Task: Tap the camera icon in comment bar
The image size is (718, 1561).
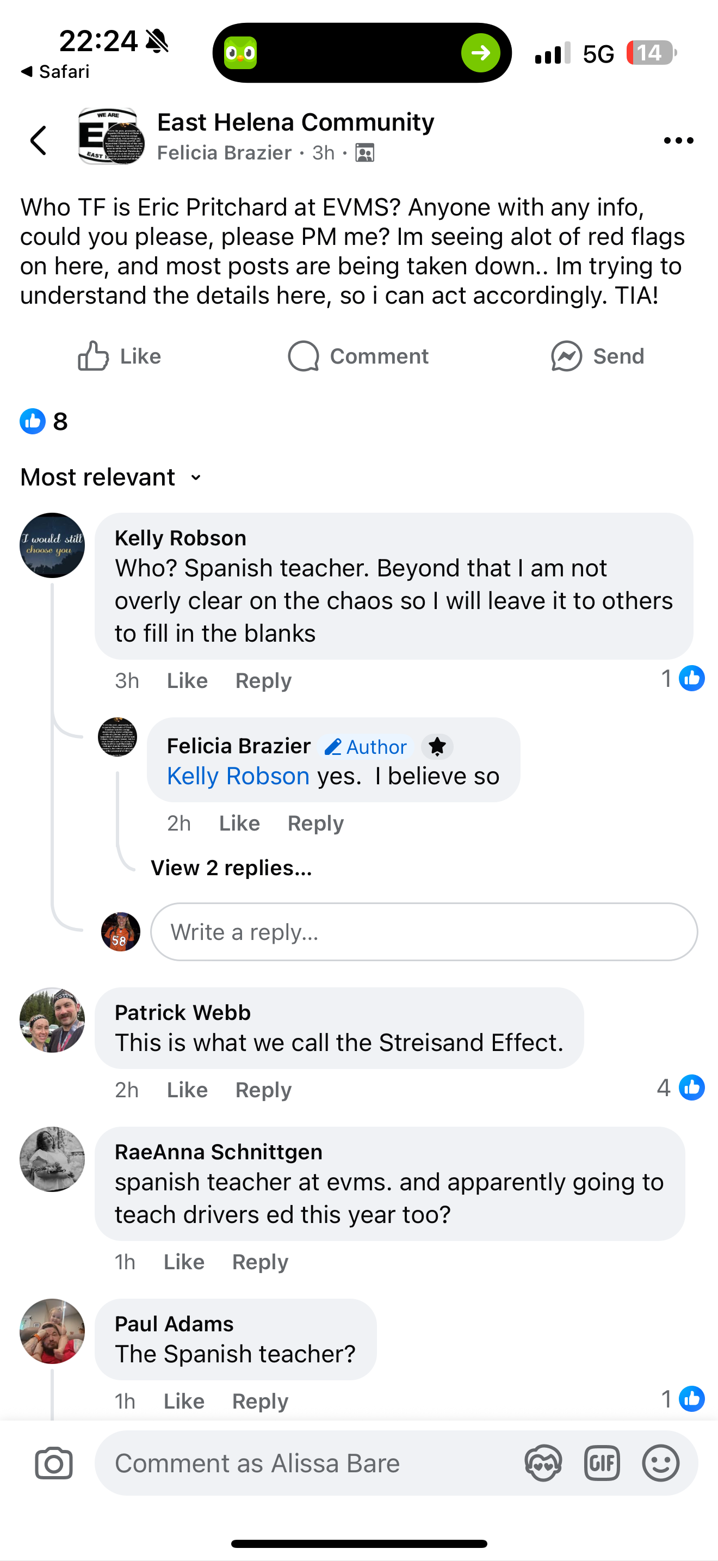Action: [54, 1464]
